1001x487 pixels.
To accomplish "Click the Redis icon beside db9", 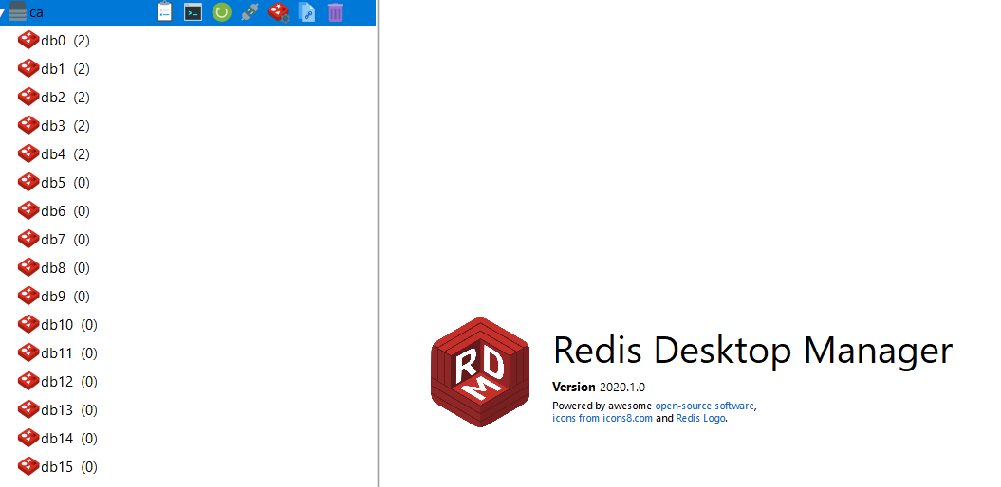I will coord(28,296).
